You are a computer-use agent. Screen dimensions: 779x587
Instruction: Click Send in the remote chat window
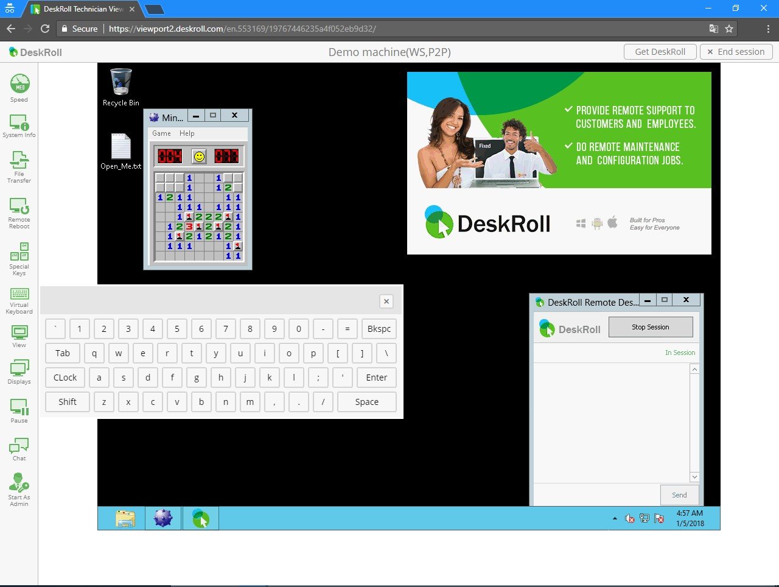(679, 495)
